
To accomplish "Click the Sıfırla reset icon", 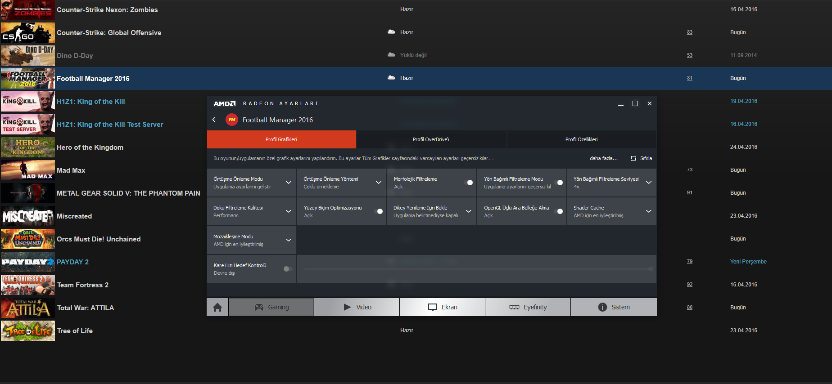I will point(633,158).
